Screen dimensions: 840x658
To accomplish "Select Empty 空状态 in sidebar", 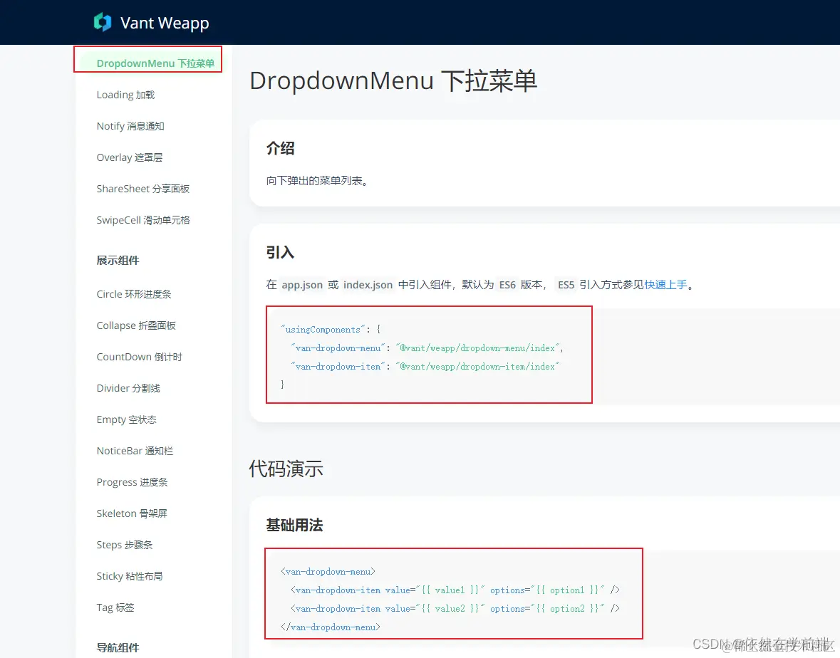I will (126, 419).
